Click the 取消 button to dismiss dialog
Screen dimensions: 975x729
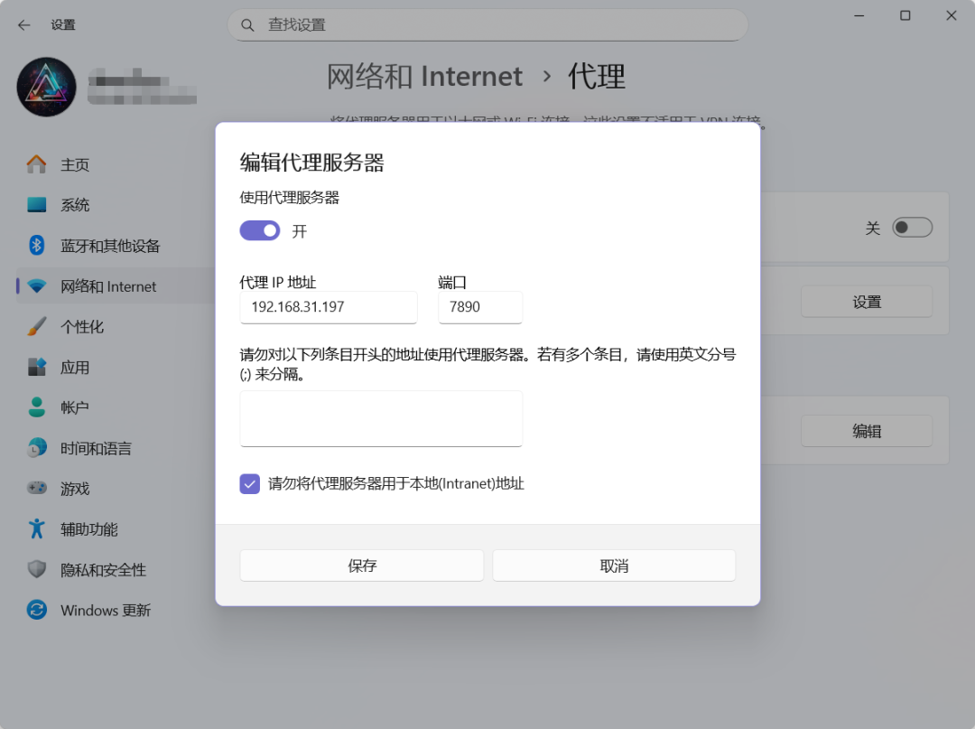[x=614, y=565]
